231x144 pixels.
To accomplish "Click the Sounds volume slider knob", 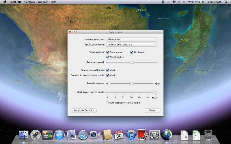I will tap(132, 84).
